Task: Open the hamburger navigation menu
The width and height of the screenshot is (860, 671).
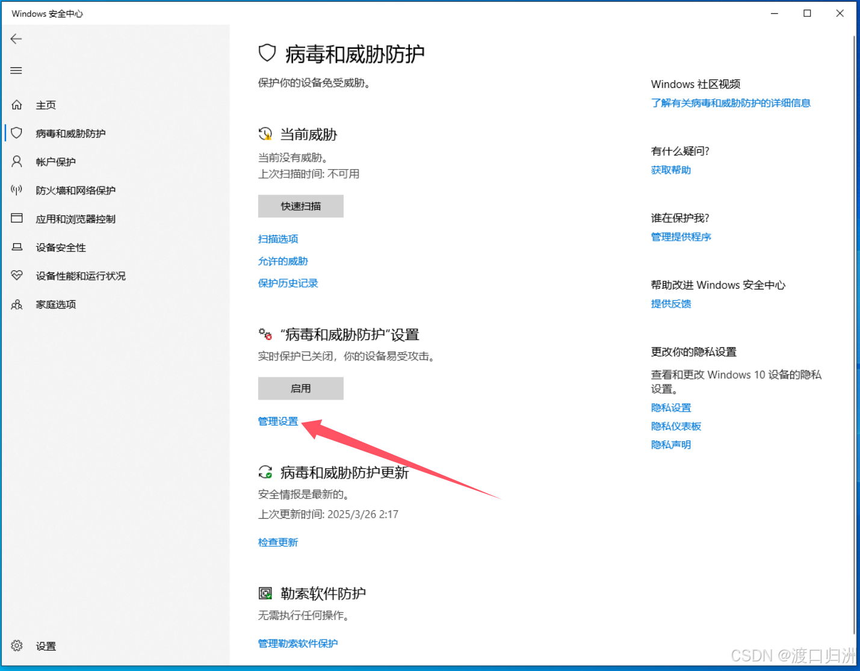Action: 16,70
